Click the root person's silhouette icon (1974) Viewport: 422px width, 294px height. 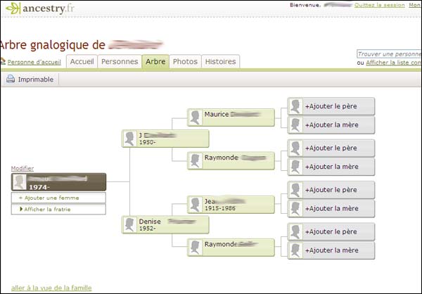(20, 182)
